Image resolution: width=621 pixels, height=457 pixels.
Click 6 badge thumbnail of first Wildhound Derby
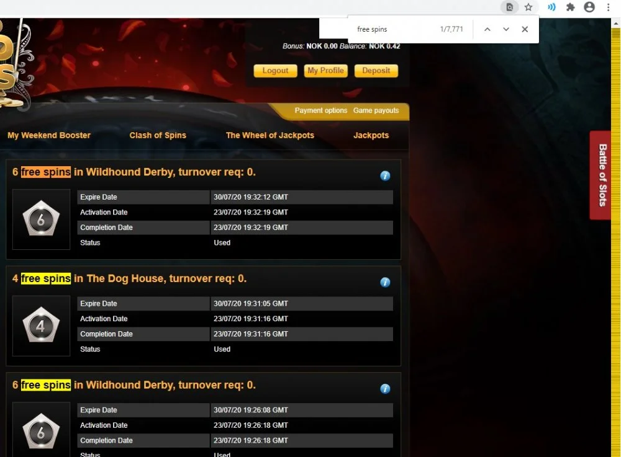[41, 220]
